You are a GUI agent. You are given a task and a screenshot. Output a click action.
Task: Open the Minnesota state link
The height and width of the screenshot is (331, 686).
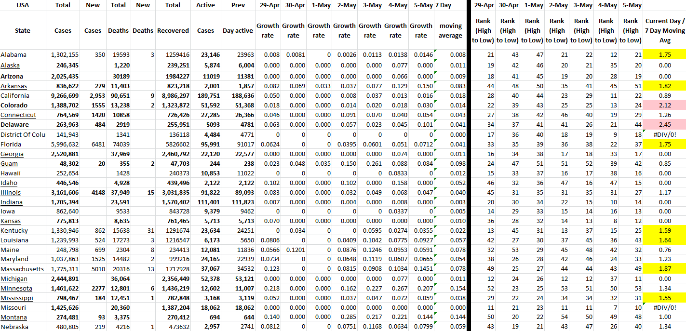click(x=16, y=288)
